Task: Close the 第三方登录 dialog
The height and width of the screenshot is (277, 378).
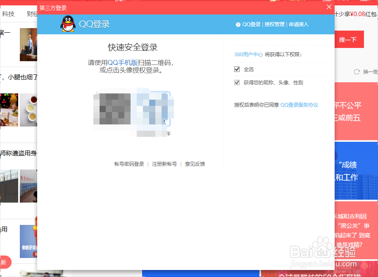Action: click(329, 7)
